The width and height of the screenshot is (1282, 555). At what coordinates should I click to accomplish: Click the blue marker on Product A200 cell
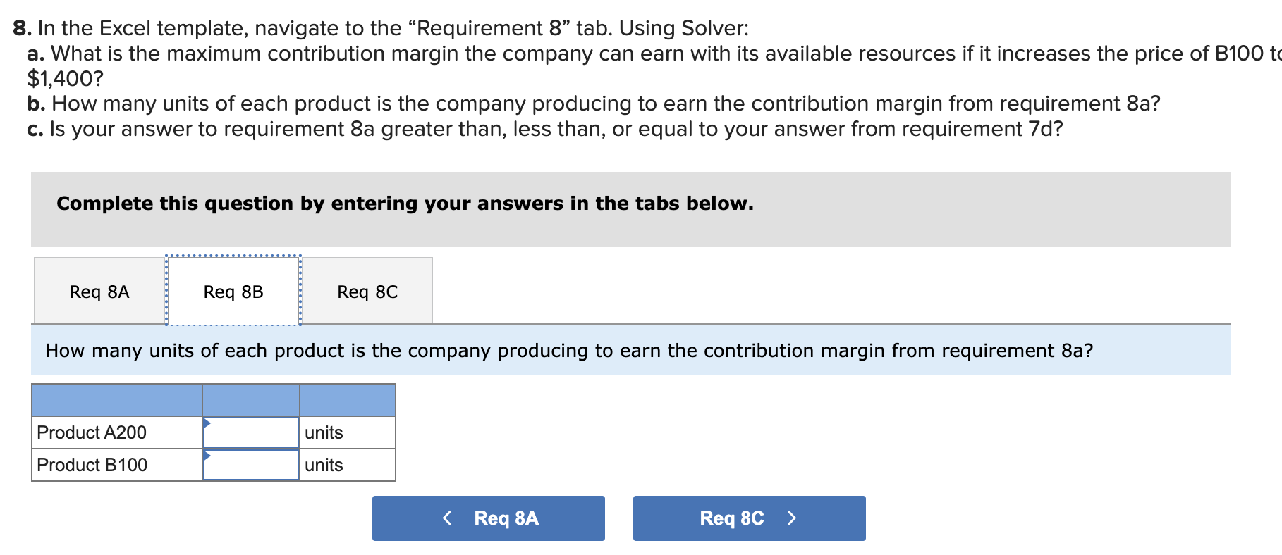coord(207,423)
